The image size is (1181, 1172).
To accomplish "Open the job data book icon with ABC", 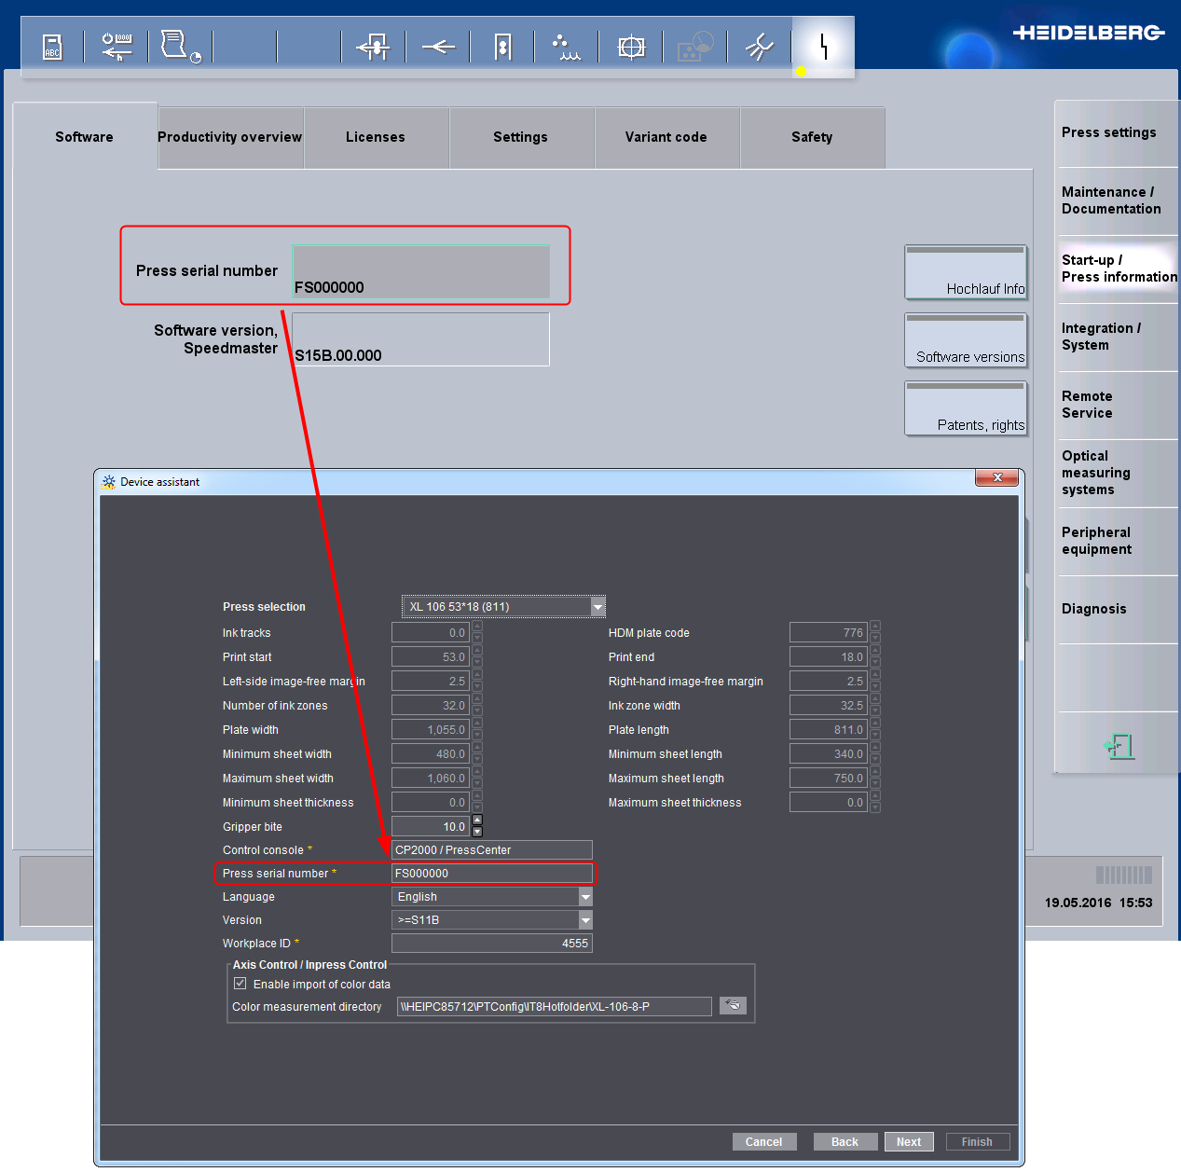I will point(51,47).
